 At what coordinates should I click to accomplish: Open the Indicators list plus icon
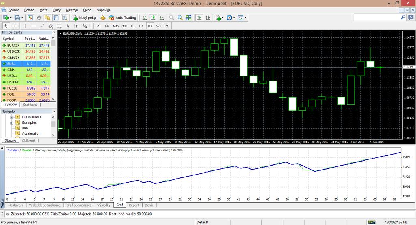click(x=218, y=17)
